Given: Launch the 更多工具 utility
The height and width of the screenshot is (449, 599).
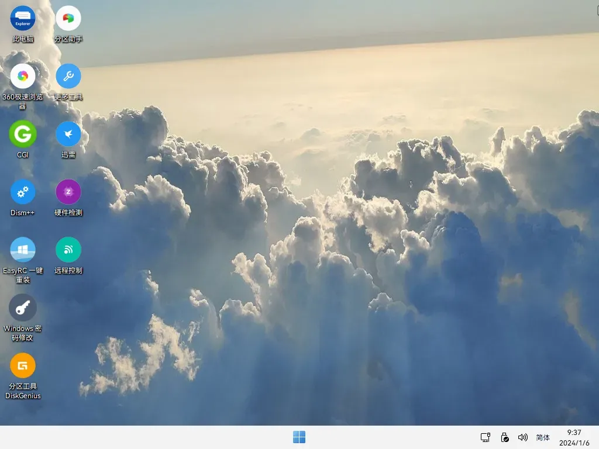Looking at the screenshot, I should tap(68, 76).
